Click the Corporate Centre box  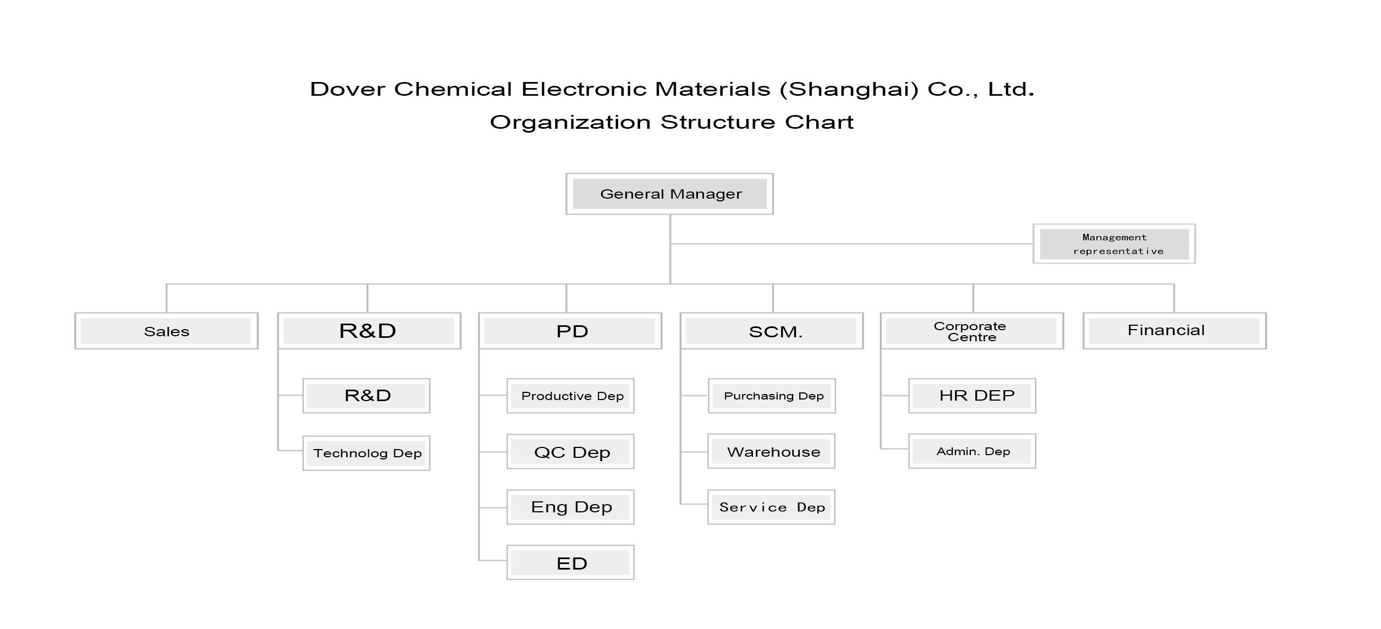click(972, 331)
